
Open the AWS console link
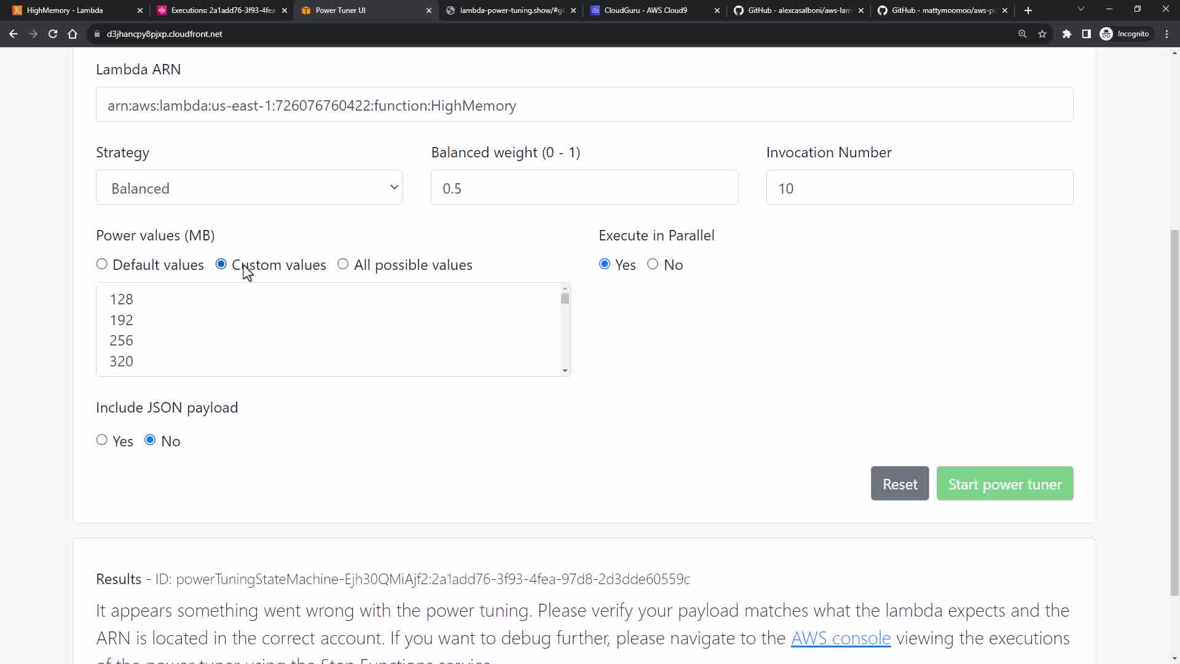point(840,638)
